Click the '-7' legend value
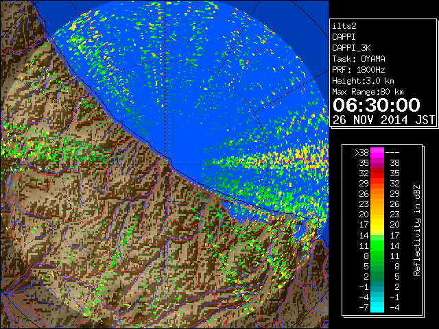 (364, 308)
